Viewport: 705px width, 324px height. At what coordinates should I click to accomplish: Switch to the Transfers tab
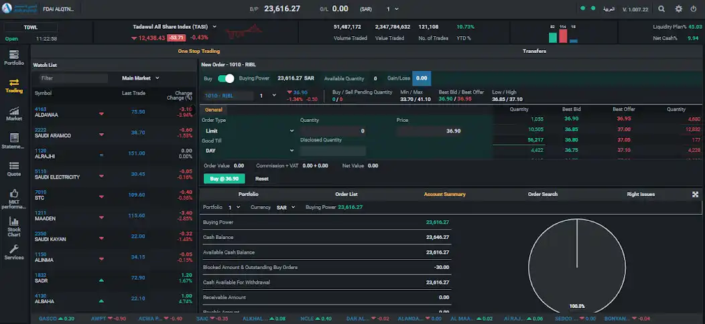(534, 52)
